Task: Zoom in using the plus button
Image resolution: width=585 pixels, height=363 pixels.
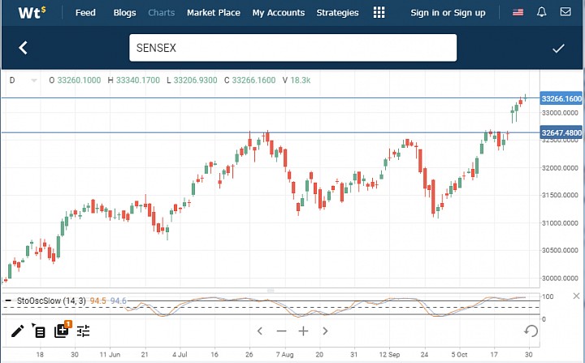Action: [303, 331]
